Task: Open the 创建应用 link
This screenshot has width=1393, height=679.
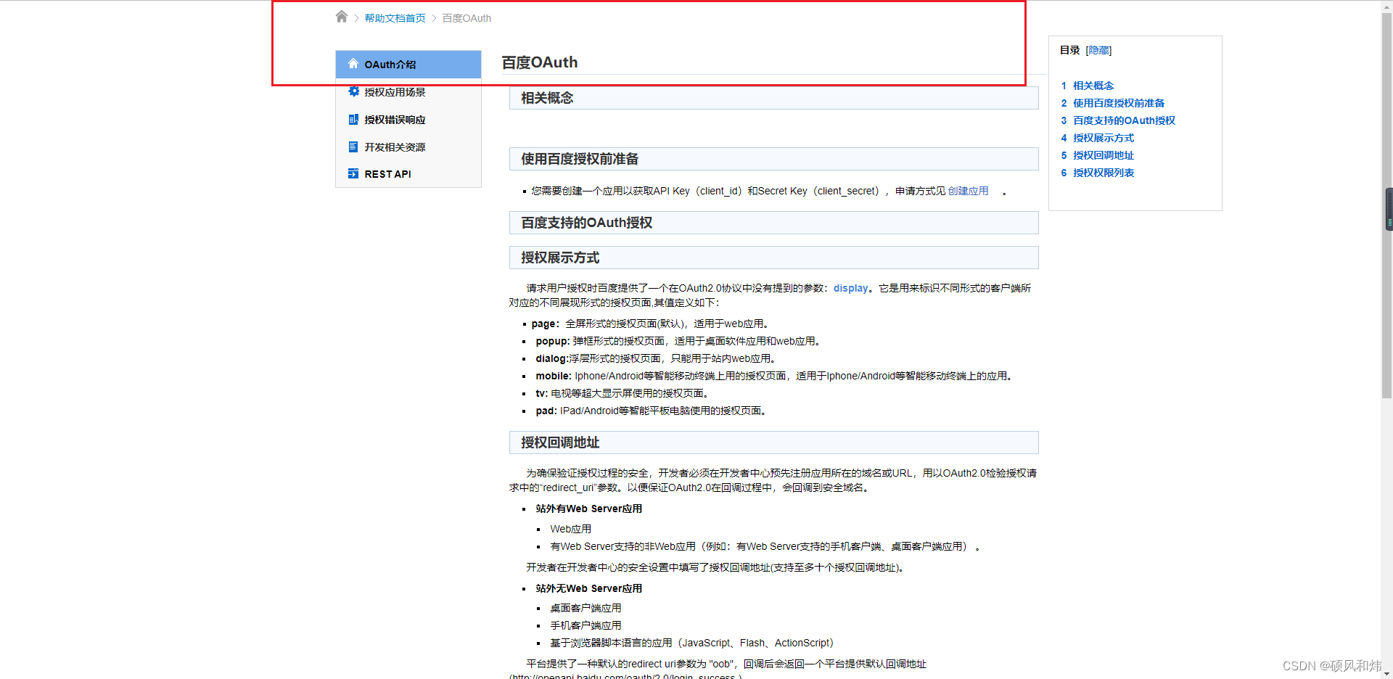Action: (969, 191)
